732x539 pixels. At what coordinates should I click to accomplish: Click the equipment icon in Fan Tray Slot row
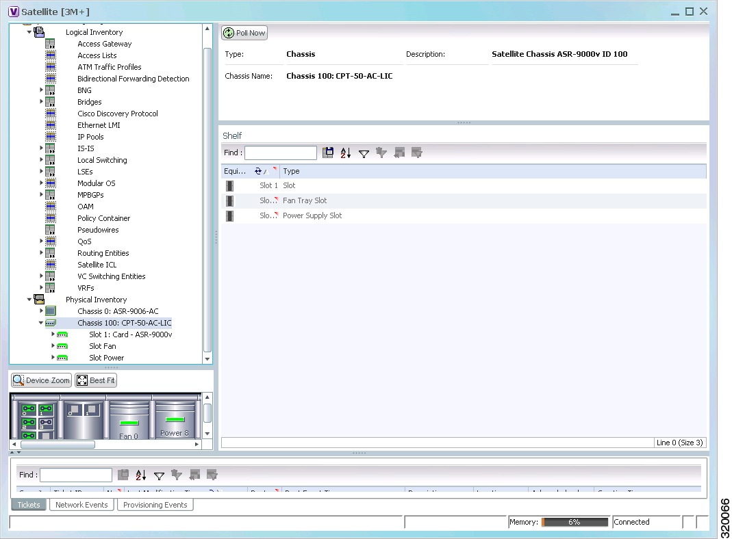tap(229, 200)
